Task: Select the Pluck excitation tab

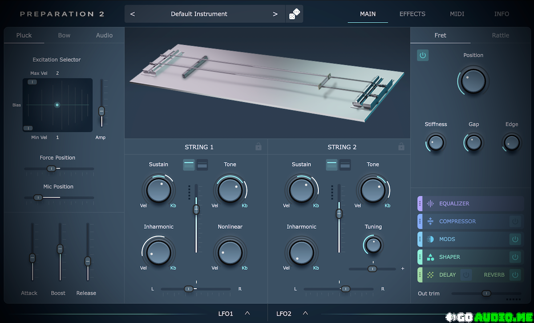Action: point(24,35)
